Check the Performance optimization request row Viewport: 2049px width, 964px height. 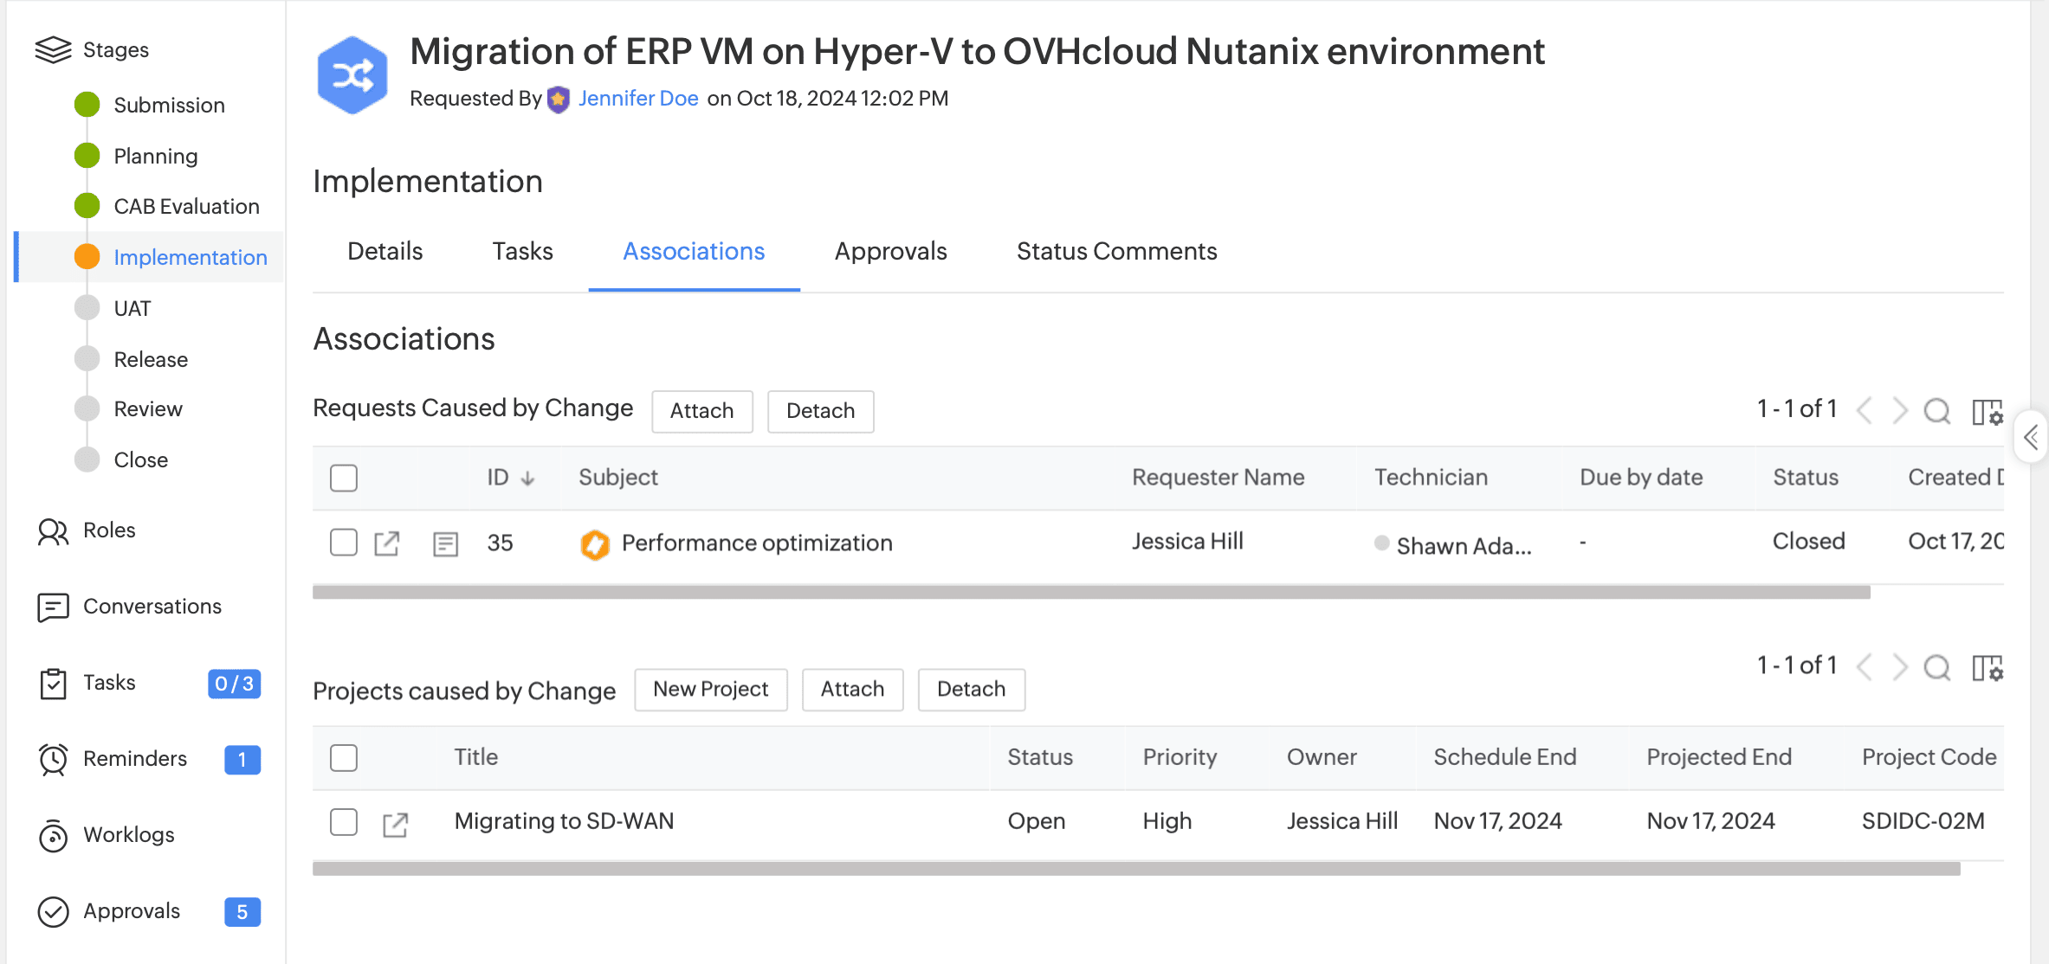[344, 543]
